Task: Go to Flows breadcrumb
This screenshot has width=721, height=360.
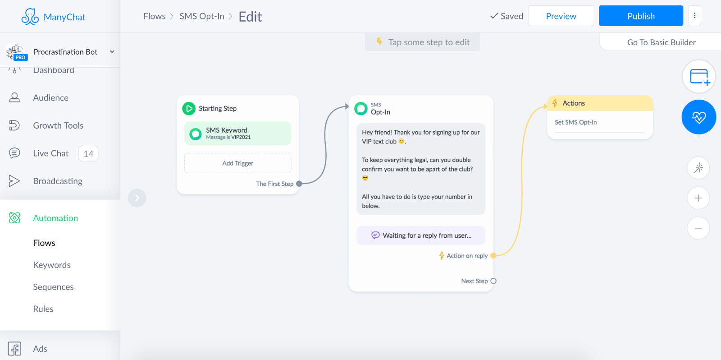Action: tap(155, 16)
